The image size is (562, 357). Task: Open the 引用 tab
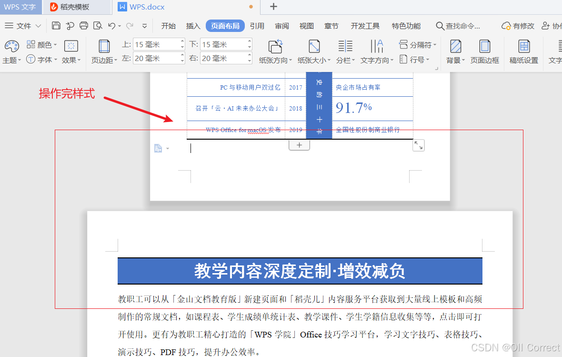[x=257, y=26]
